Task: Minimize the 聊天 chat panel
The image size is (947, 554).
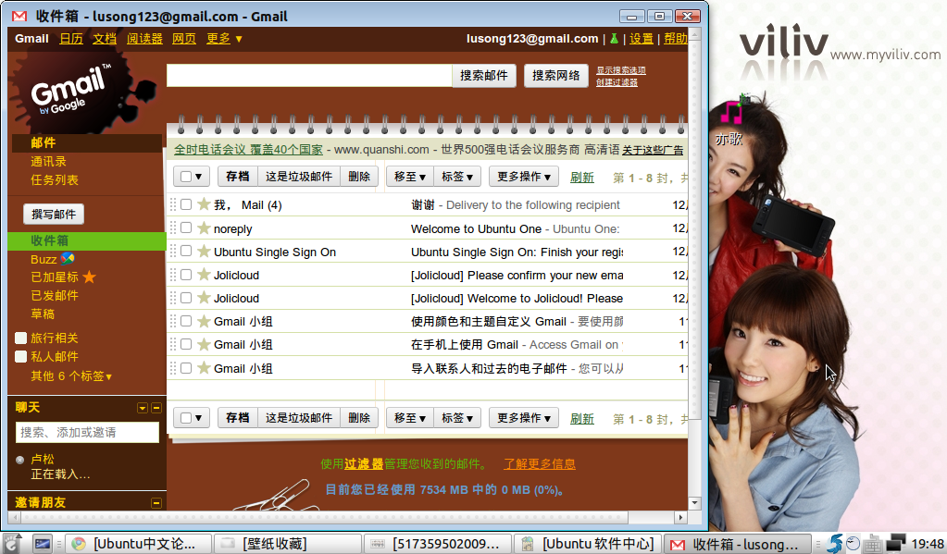Action: pos(156,408)
